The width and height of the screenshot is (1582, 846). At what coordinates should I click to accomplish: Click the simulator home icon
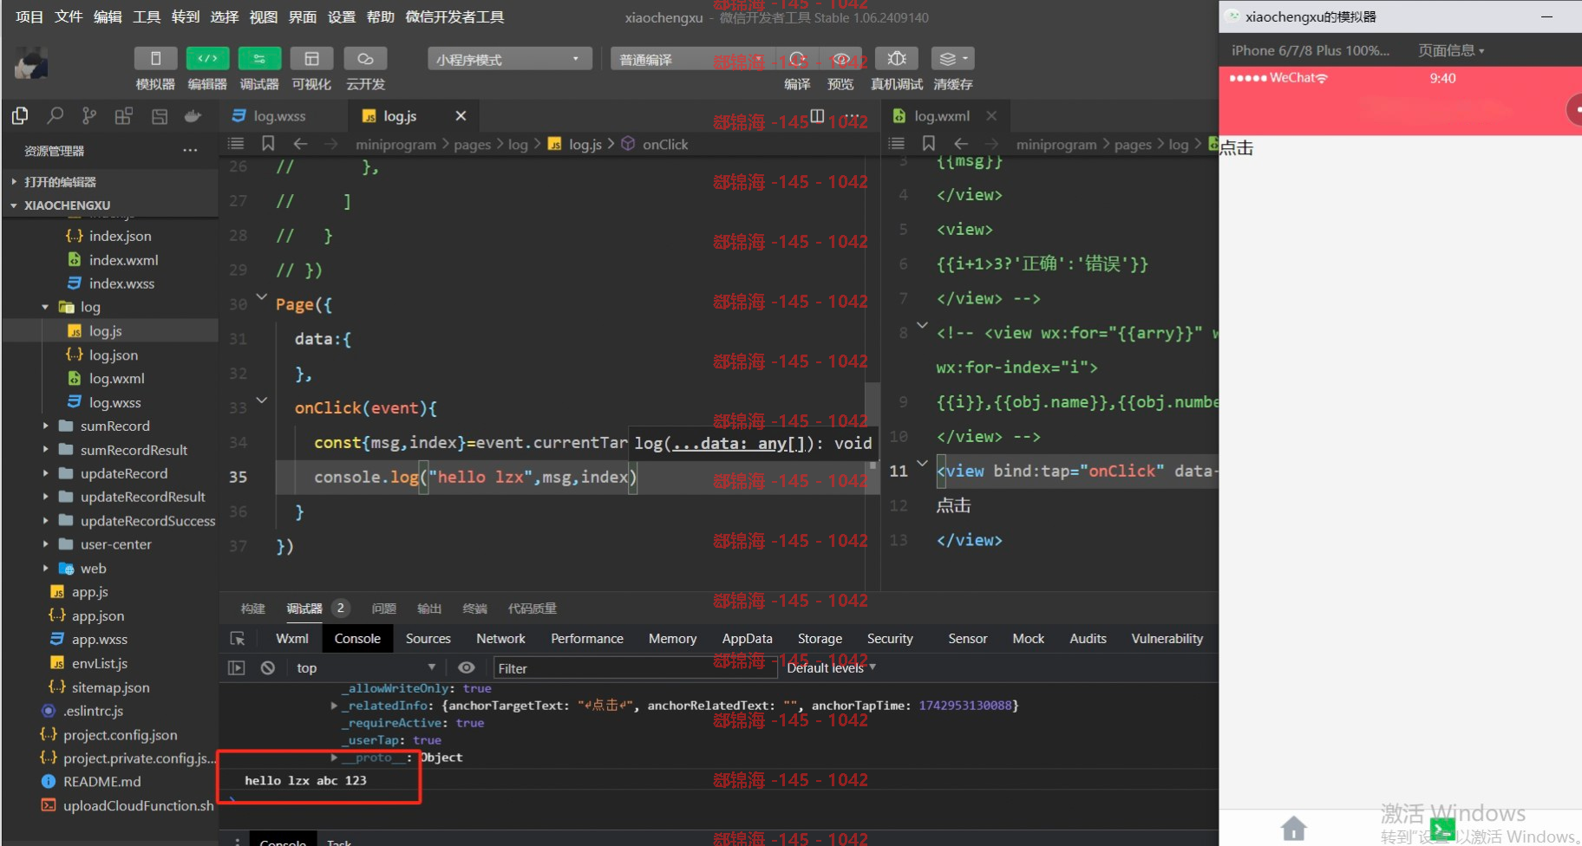1293,828
